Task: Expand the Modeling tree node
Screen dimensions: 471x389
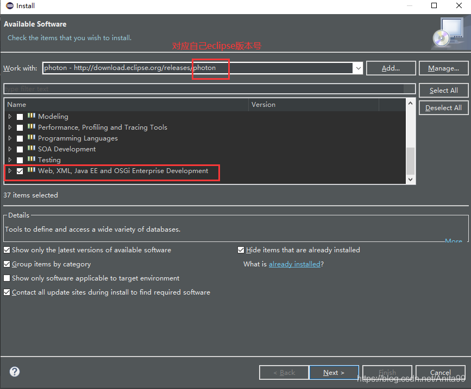Action: pos(10,116)
